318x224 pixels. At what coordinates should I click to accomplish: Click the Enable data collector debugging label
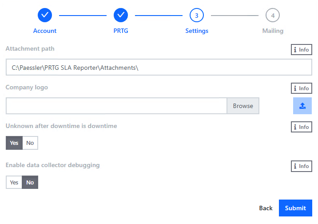click(53, 165)
